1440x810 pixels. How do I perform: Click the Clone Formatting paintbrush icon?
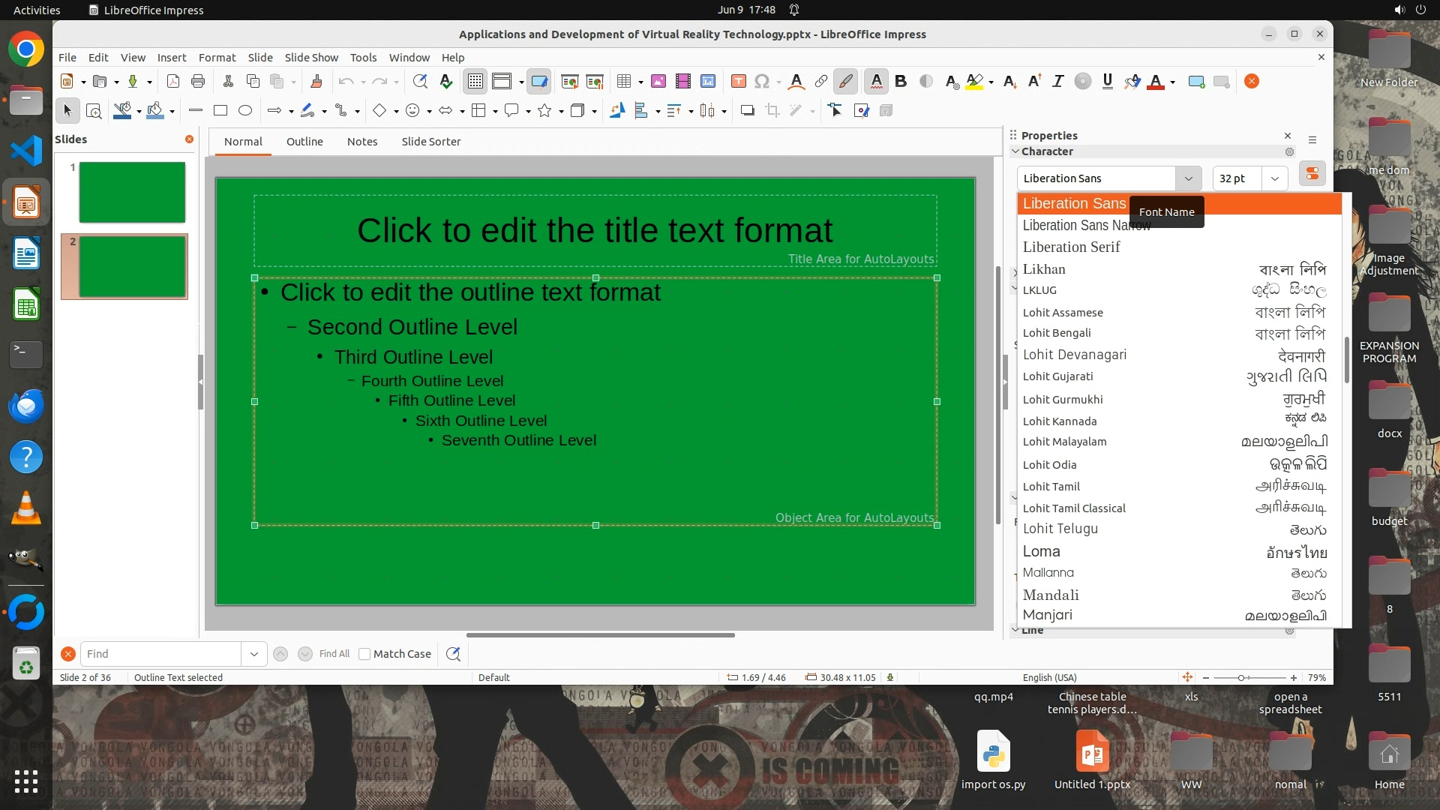[x=316, y=82]
